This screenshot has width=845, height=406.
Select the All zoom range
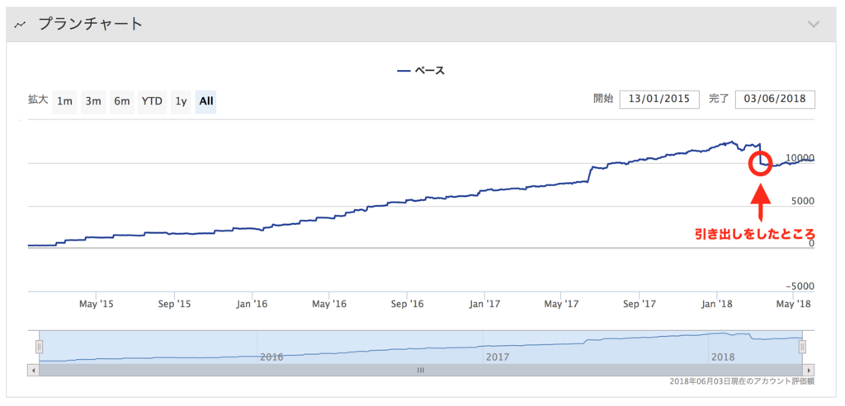click(x=205, y=101)
